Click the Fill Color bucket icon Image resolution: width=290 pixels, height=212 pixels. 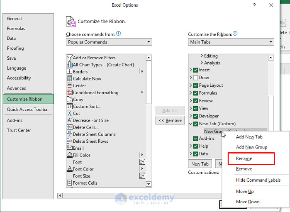pos(70,155)
